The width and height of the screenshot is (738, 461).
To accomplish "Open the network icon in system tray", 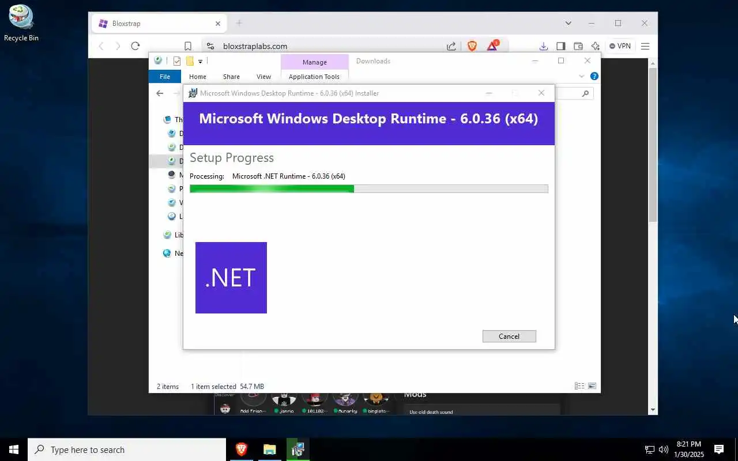I will point(649,449).
